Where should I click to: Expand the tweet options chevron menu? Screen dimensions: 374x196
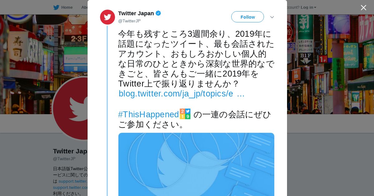272,17
